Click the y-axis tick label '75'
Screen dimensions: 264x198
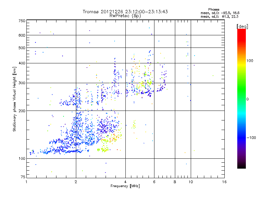point(23,177)
